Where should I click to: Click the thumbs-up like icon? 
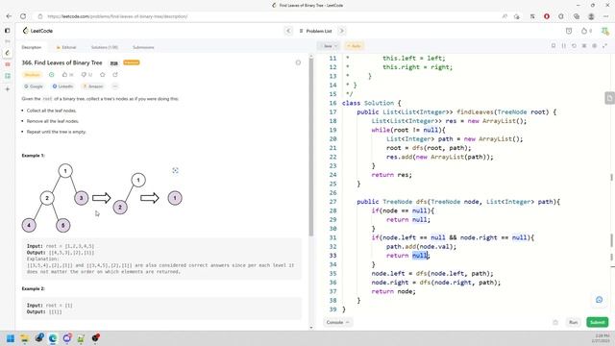[65, 75]
